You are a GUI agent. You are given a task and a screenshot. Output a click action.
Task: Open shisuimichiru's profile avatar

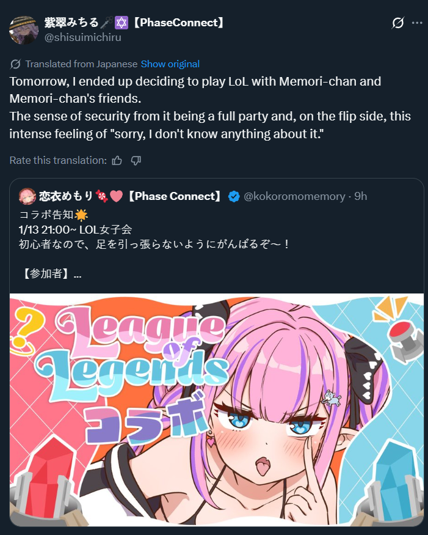pos(24,30)
